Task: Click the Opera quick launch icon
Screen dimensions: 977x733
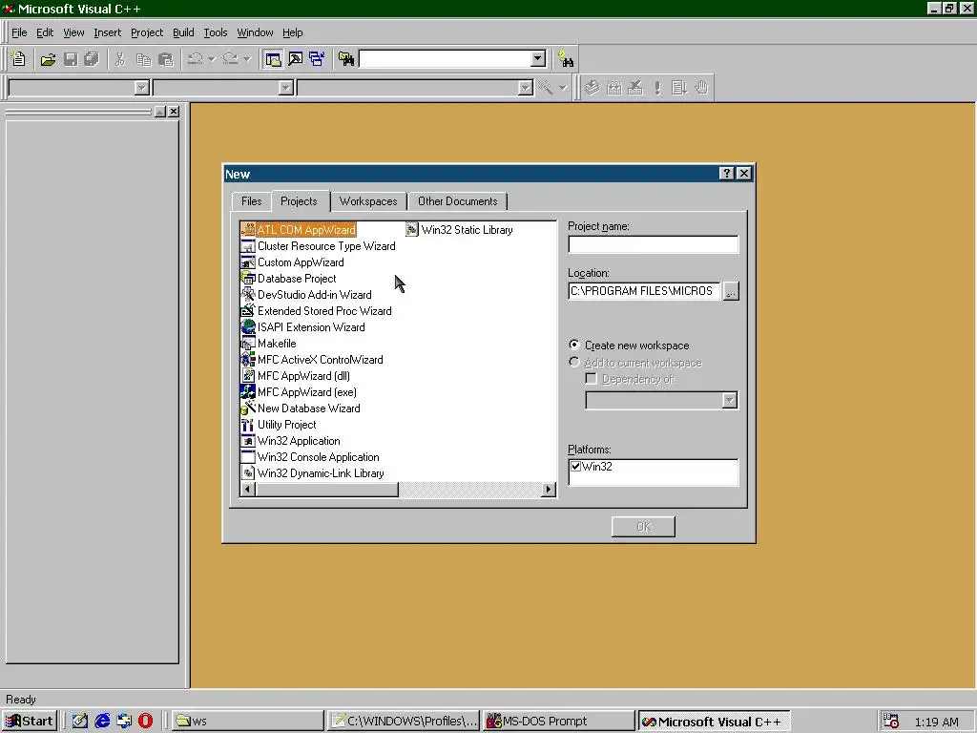Action: click(x=145, y=722)
